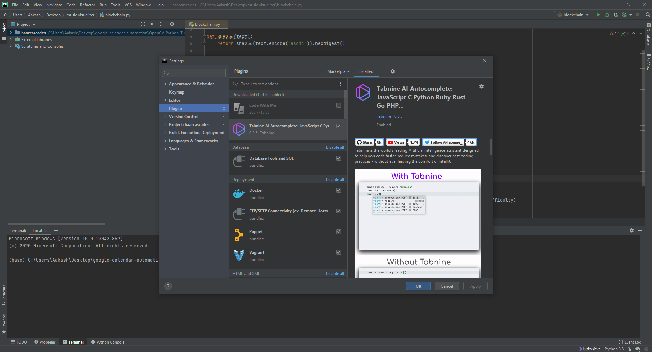The height and width of the screenshot is (352, 652).
Task: Expand the Tools settings section
Action: click(x=165, y=149)
